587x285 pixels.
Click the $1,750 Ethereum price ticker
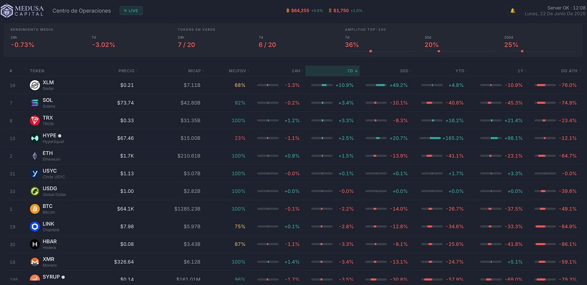tap(341, 11)
